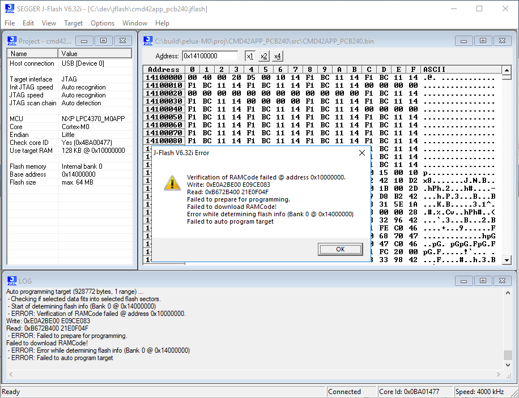The height and width of the screenshot is (398, 519).
Task: Click OK in the error dialog
Action: [x=341, y=249]
